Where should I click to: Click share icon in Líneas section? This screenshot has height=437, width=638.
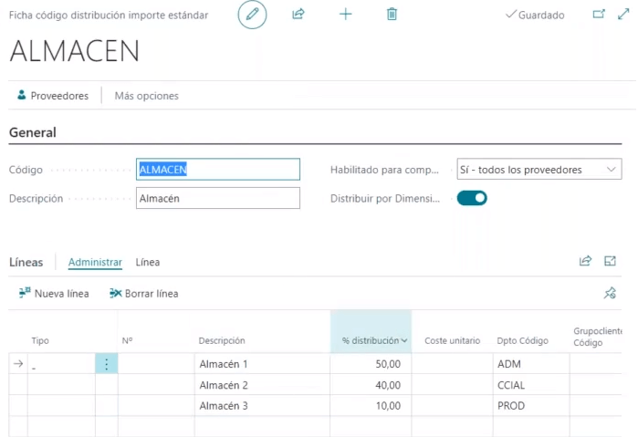(585, 261)
